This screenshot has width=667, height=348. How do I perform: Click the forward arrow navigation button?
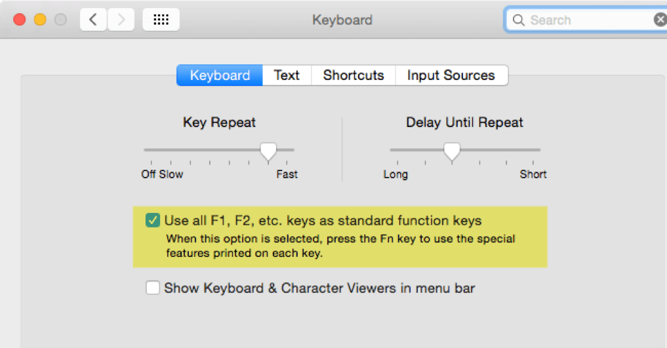pos(121,20)
